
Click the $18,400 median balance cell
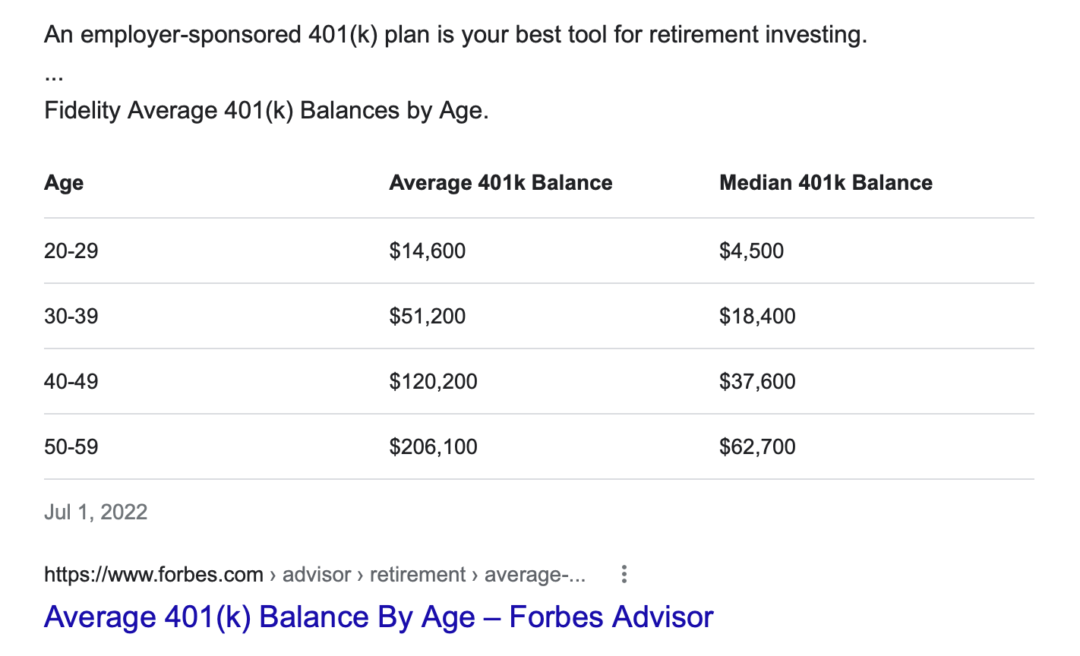pyautogui.click(x=758, y=317)
